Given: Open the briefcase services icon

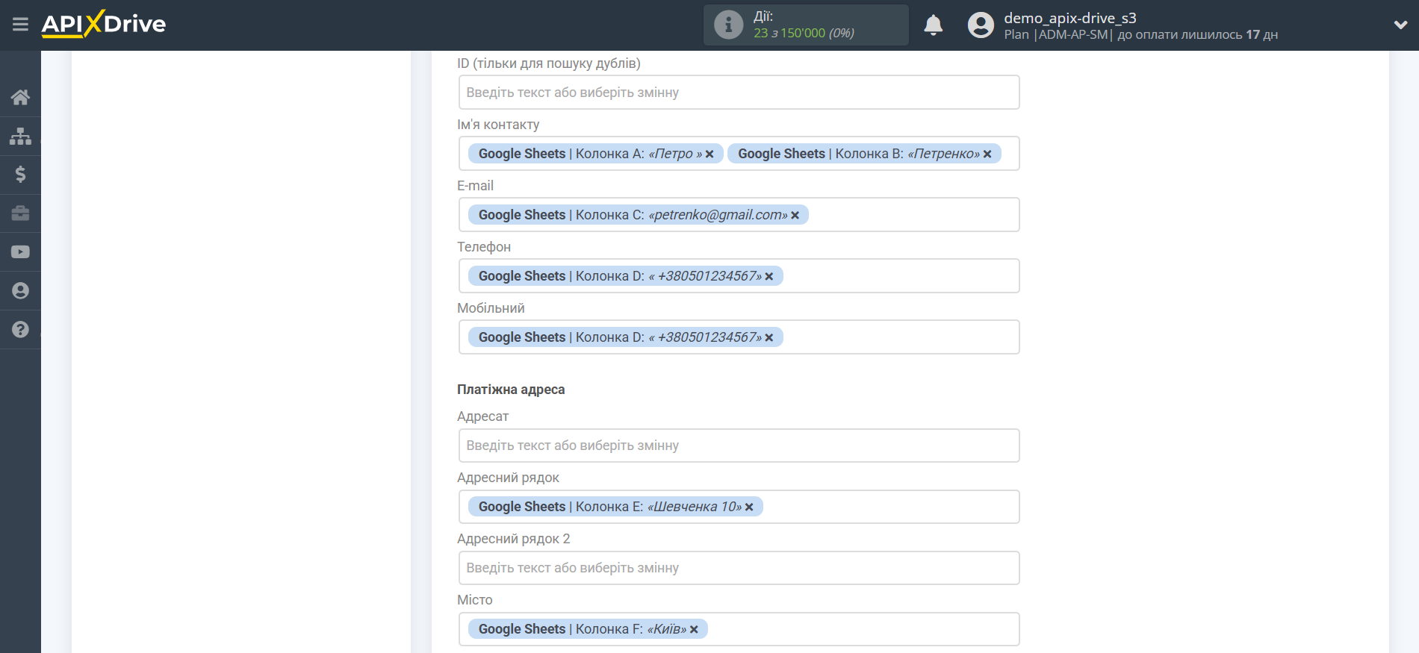Looking at the screenshot, I should [x=20, y=213].
